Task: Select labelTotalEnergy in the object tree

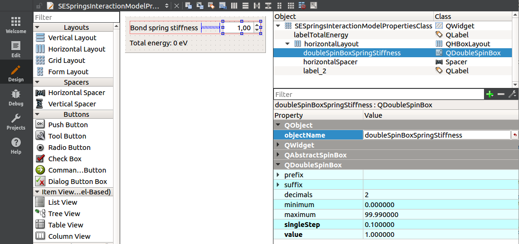Action: click(x=321, y=35)
